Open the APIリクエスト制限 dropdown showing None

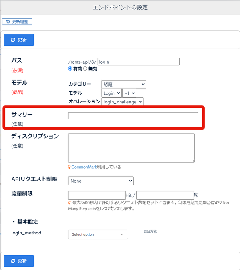(101, 181)
